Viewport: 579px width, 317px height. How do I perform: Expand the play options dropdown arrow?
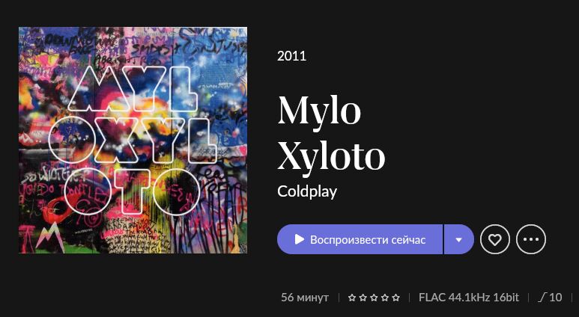click(x=458, y=239)
